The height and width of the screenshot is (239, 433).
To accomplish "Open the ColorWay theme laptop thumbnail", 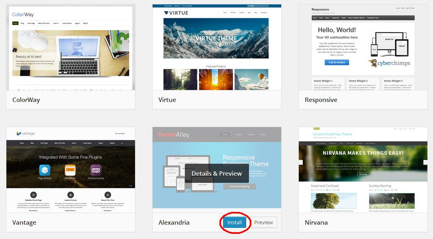I will [x=71, y=53].
